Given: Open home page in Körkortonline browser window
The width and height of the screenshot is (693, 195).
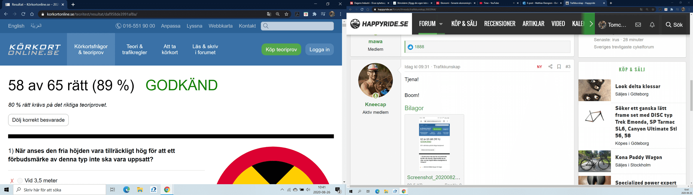Looking at the screenshot, I should click(32, 14).
